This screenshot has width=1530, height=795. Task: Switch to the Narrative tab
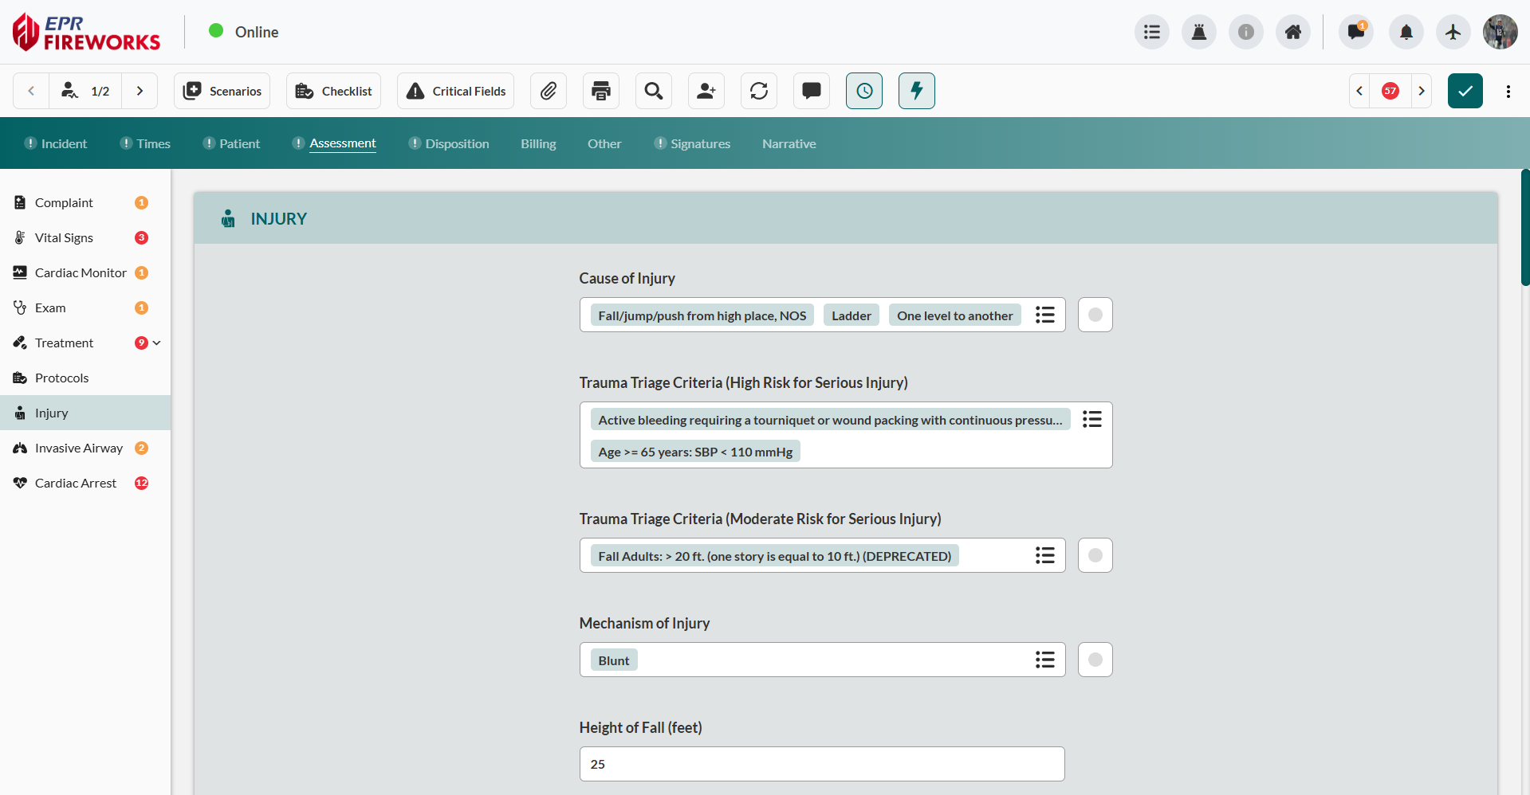coord(789,143)
